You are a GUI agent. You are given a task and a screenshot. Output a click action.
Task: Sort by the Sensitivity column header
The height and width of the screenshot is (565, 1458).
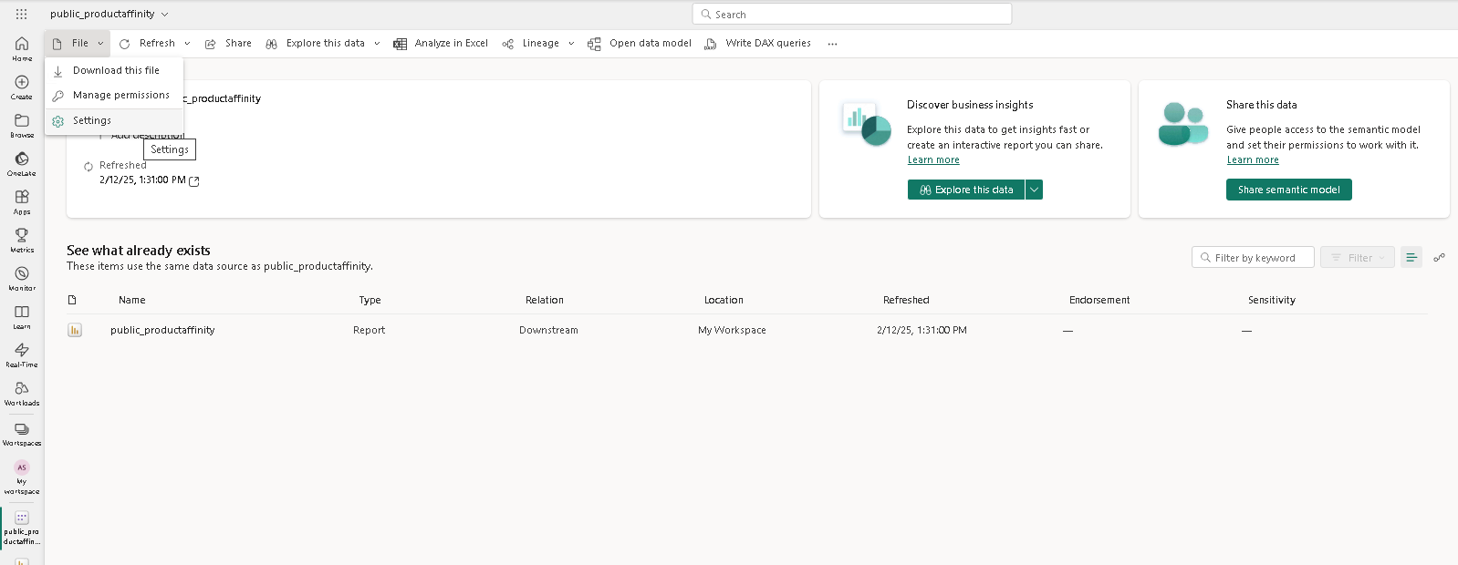1272,300
